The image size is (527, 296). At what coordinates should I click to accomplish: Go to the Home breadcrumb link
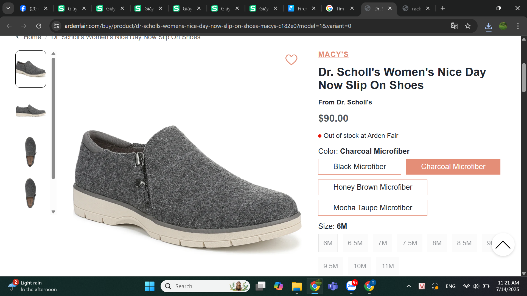(32, 37)
